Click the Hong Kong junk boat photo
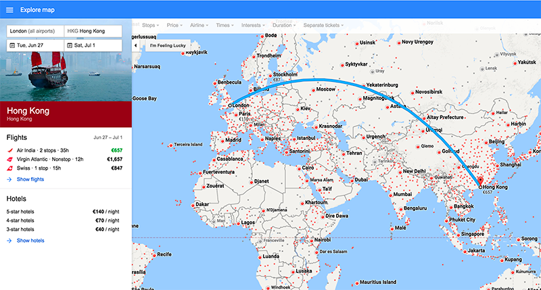541x290 pixels. [66, 78]
